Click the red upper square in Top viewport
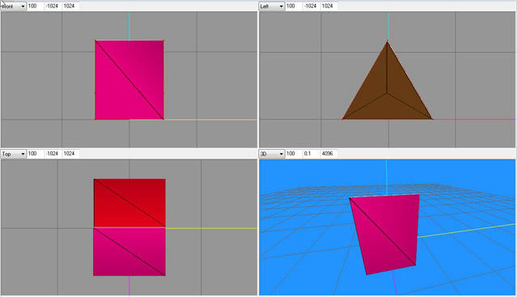518x297 pixels. [x=129, y=203]
